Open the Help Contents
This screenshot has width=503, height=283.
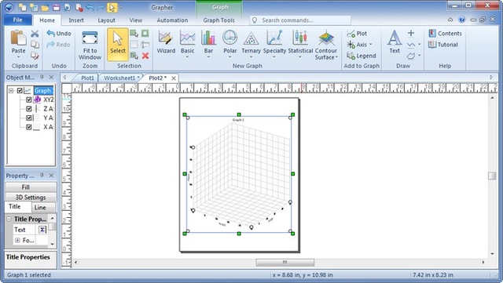coord(445,33)
